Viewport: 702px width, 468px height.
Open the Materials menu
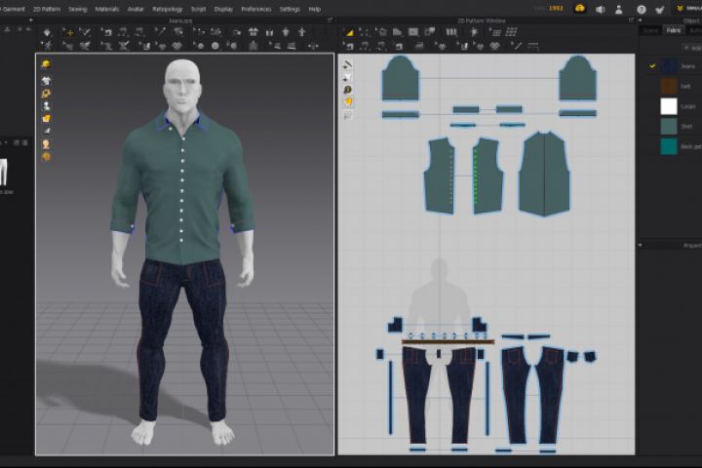(x=106, y=8)
